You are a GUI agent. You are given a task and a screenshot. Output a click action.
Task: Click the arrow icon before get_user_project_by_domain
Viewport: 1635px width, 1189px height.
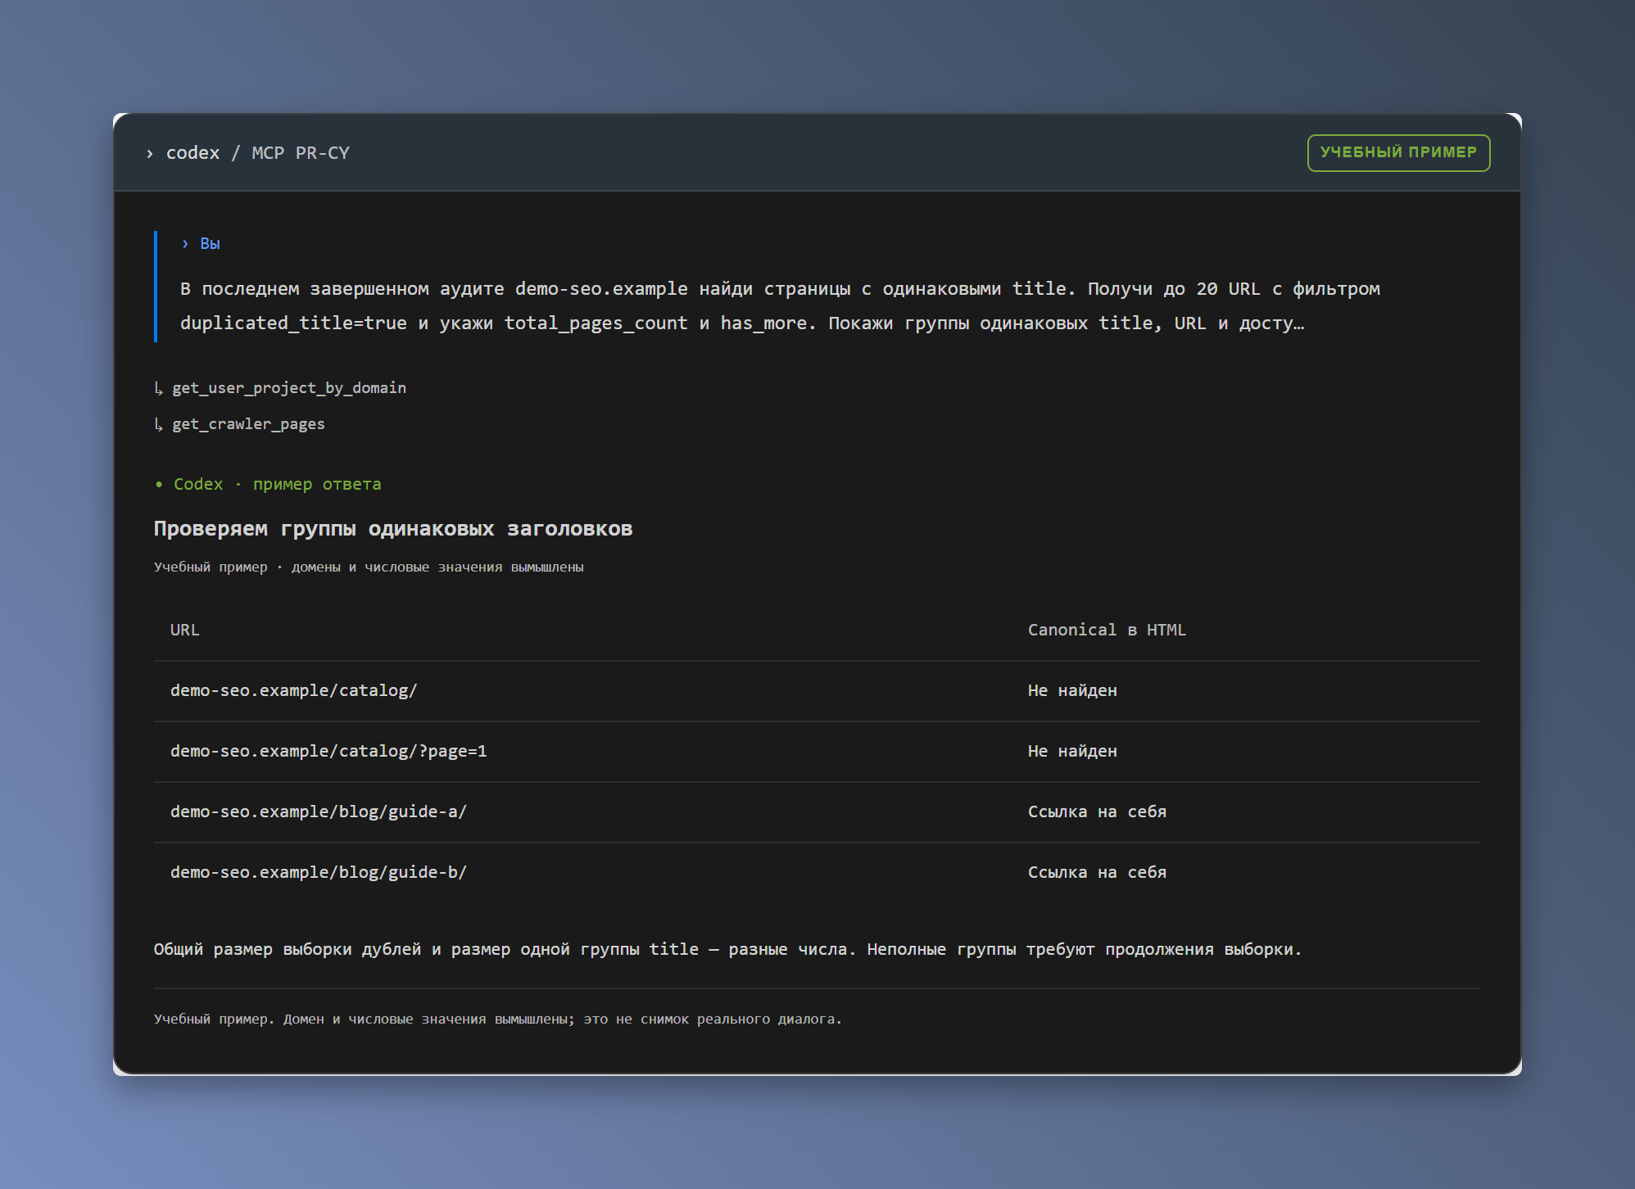point(159,388)
